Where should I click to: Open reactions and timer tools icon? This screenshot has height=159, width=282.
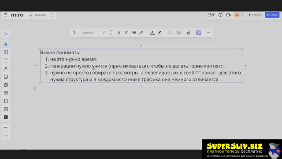click(210, 15)
